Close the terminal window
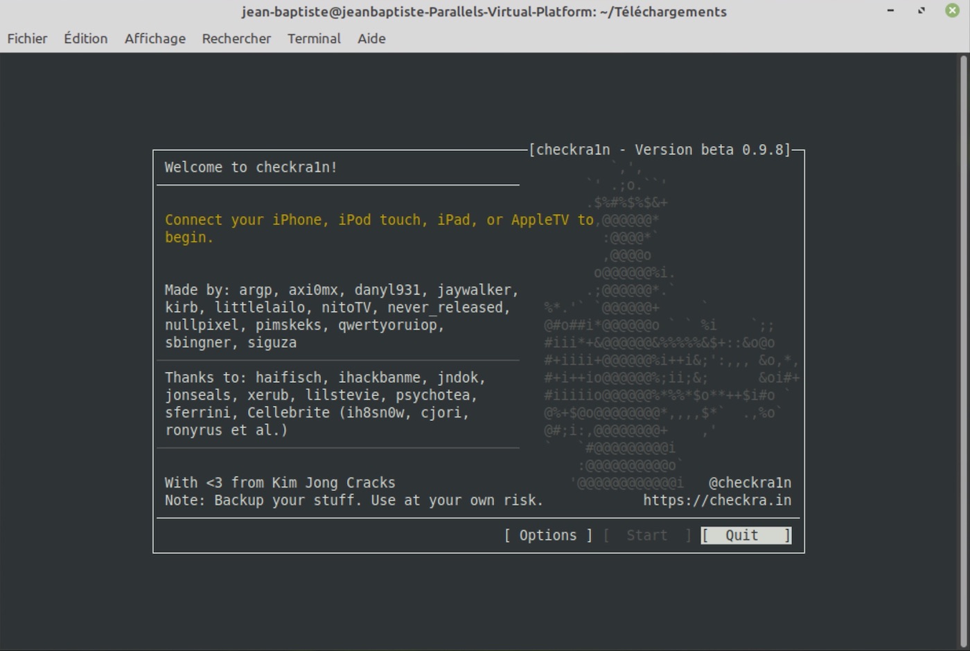970x651 pixels. click(953, 10)
